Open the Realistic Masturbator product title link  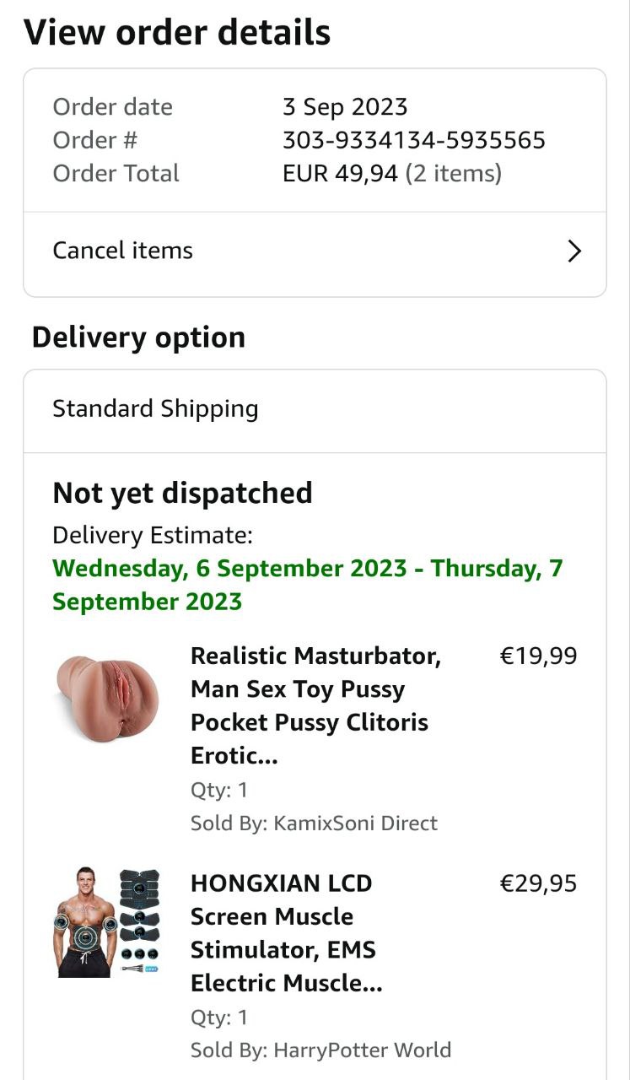(x=315, y=705)
